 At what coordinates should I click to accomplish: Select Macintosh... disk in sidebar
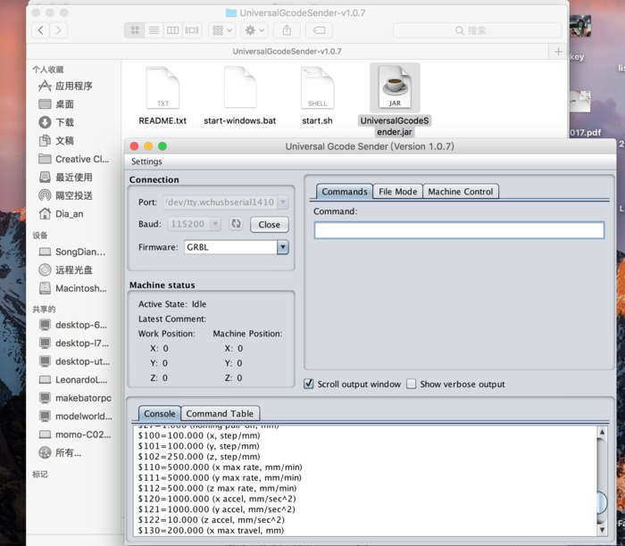tap(74, 288)
